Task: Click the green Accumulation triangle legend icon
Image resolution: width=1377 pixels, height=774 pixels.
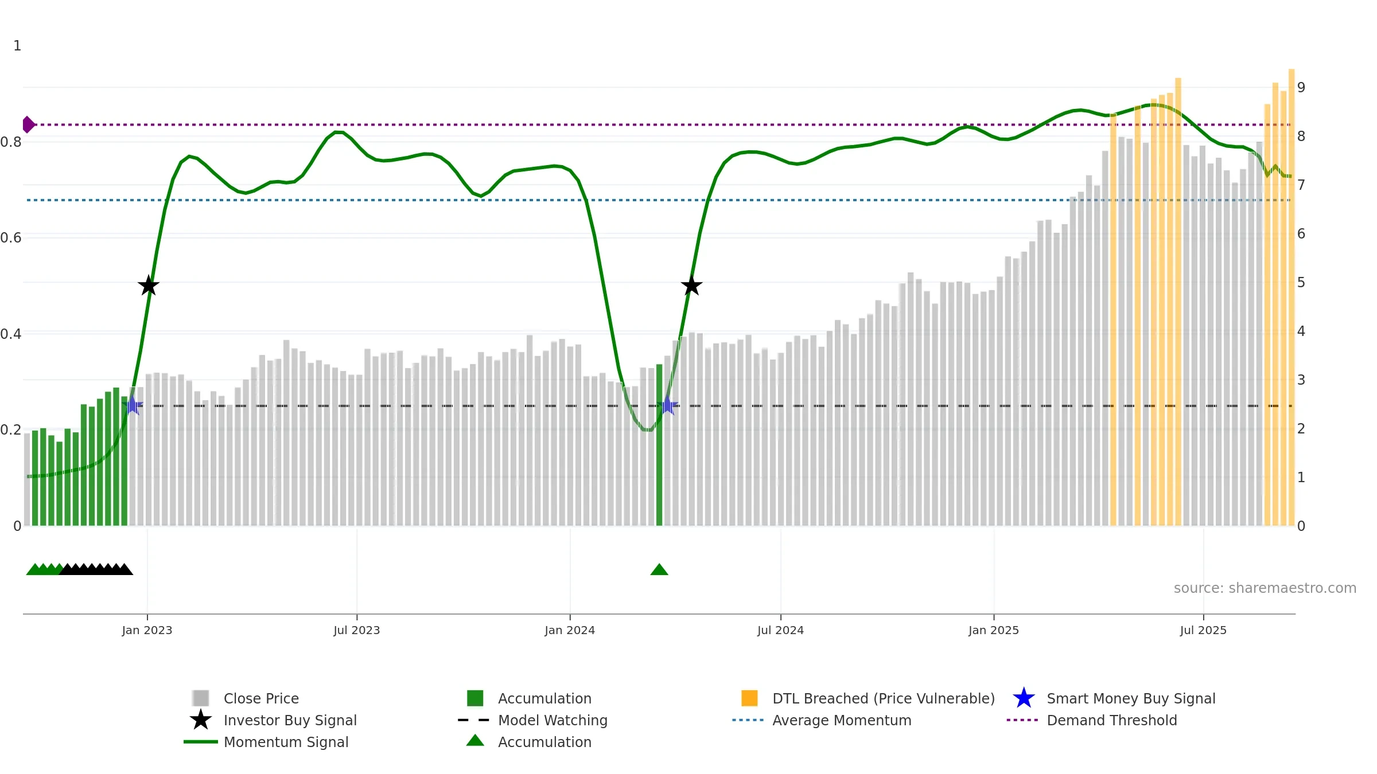Action: coord(475,741)
